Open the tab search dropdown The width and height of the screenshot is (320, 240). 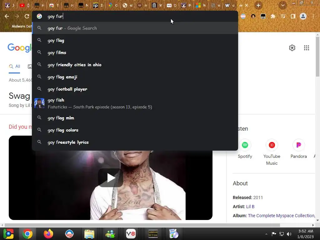282,6
